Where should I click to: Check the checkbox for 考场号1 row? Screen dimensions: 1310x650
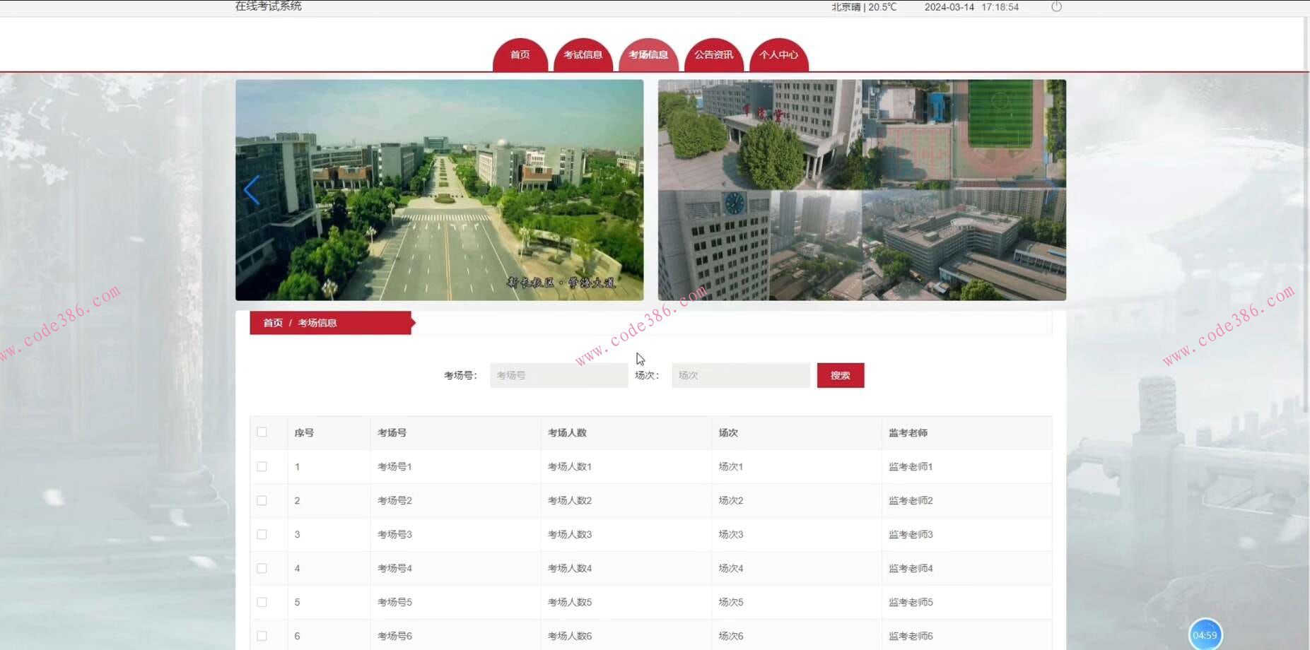click(x=262, y=466)
